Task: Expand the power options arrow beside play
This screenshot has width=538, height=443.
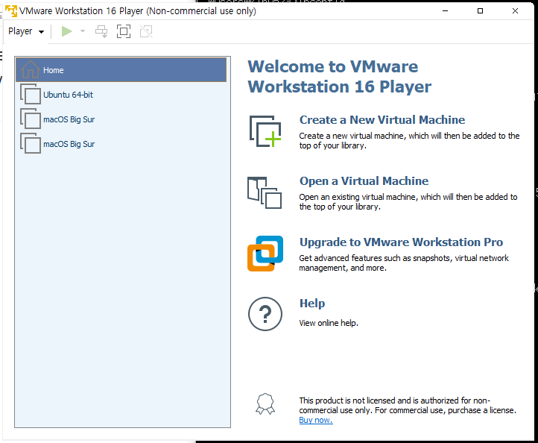Action: click(83, 31)
